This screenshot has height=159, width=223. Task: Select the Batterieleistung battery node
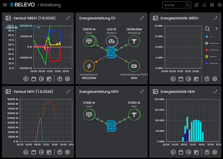coord(134,66)
